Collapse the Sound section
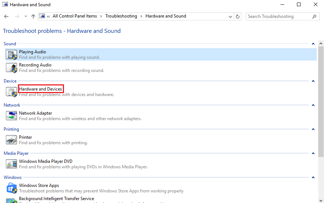The width and height of the screenshot is (324, 203). pyautogui.click(x=313, y=44)
